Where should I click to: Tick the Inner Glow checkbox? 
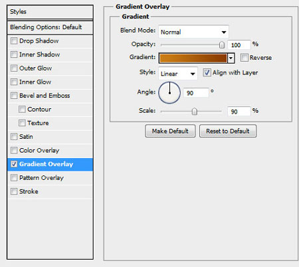(14, 82)
